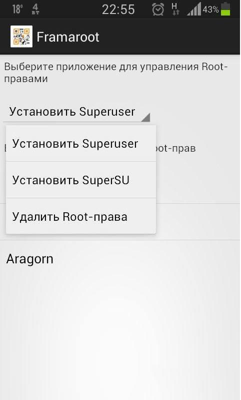
Task: Tap the Framaroot title text
Action: [68, 37]
